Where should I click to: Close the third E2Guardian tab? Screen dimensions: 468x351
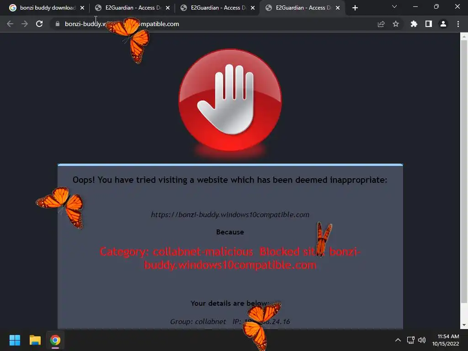tap(253, 8)
